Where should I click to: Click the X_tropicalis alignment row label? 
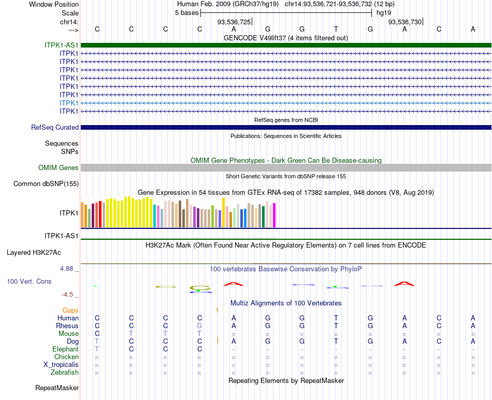[x=61, y=365]
